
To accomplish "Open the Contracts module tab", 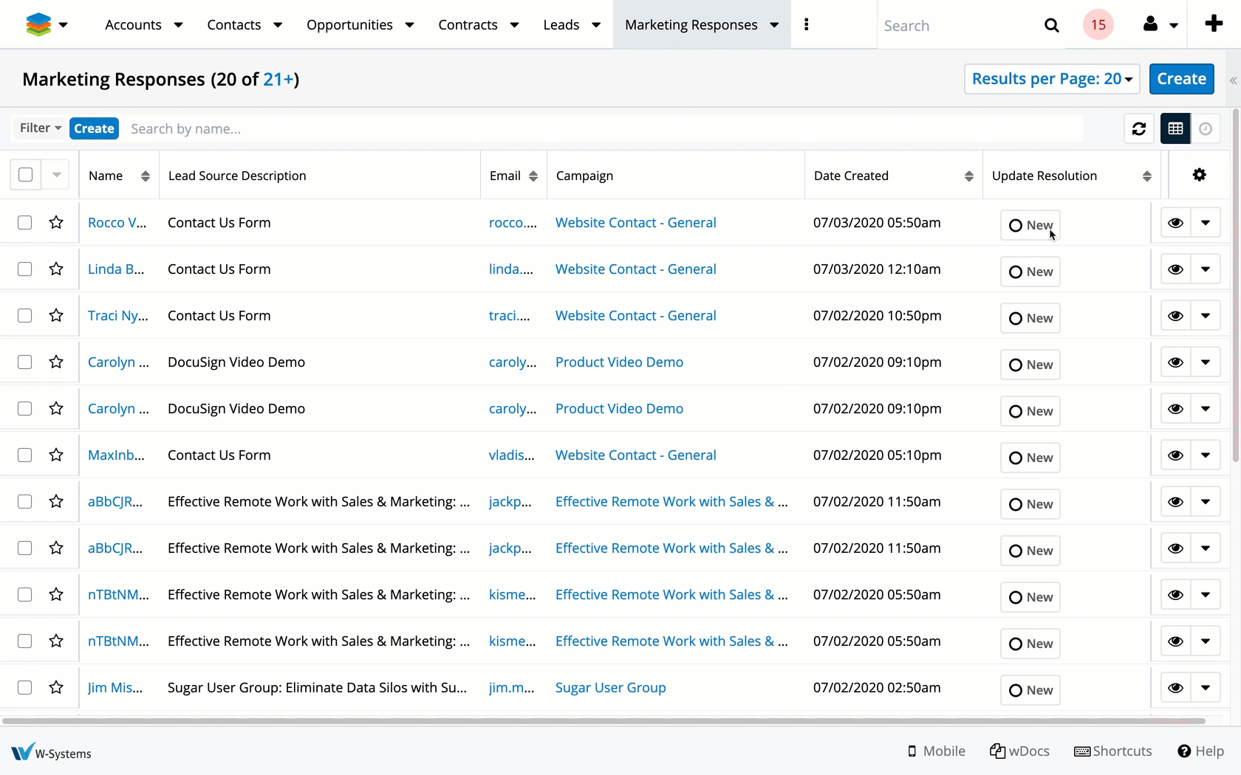I will coord(468,25).
